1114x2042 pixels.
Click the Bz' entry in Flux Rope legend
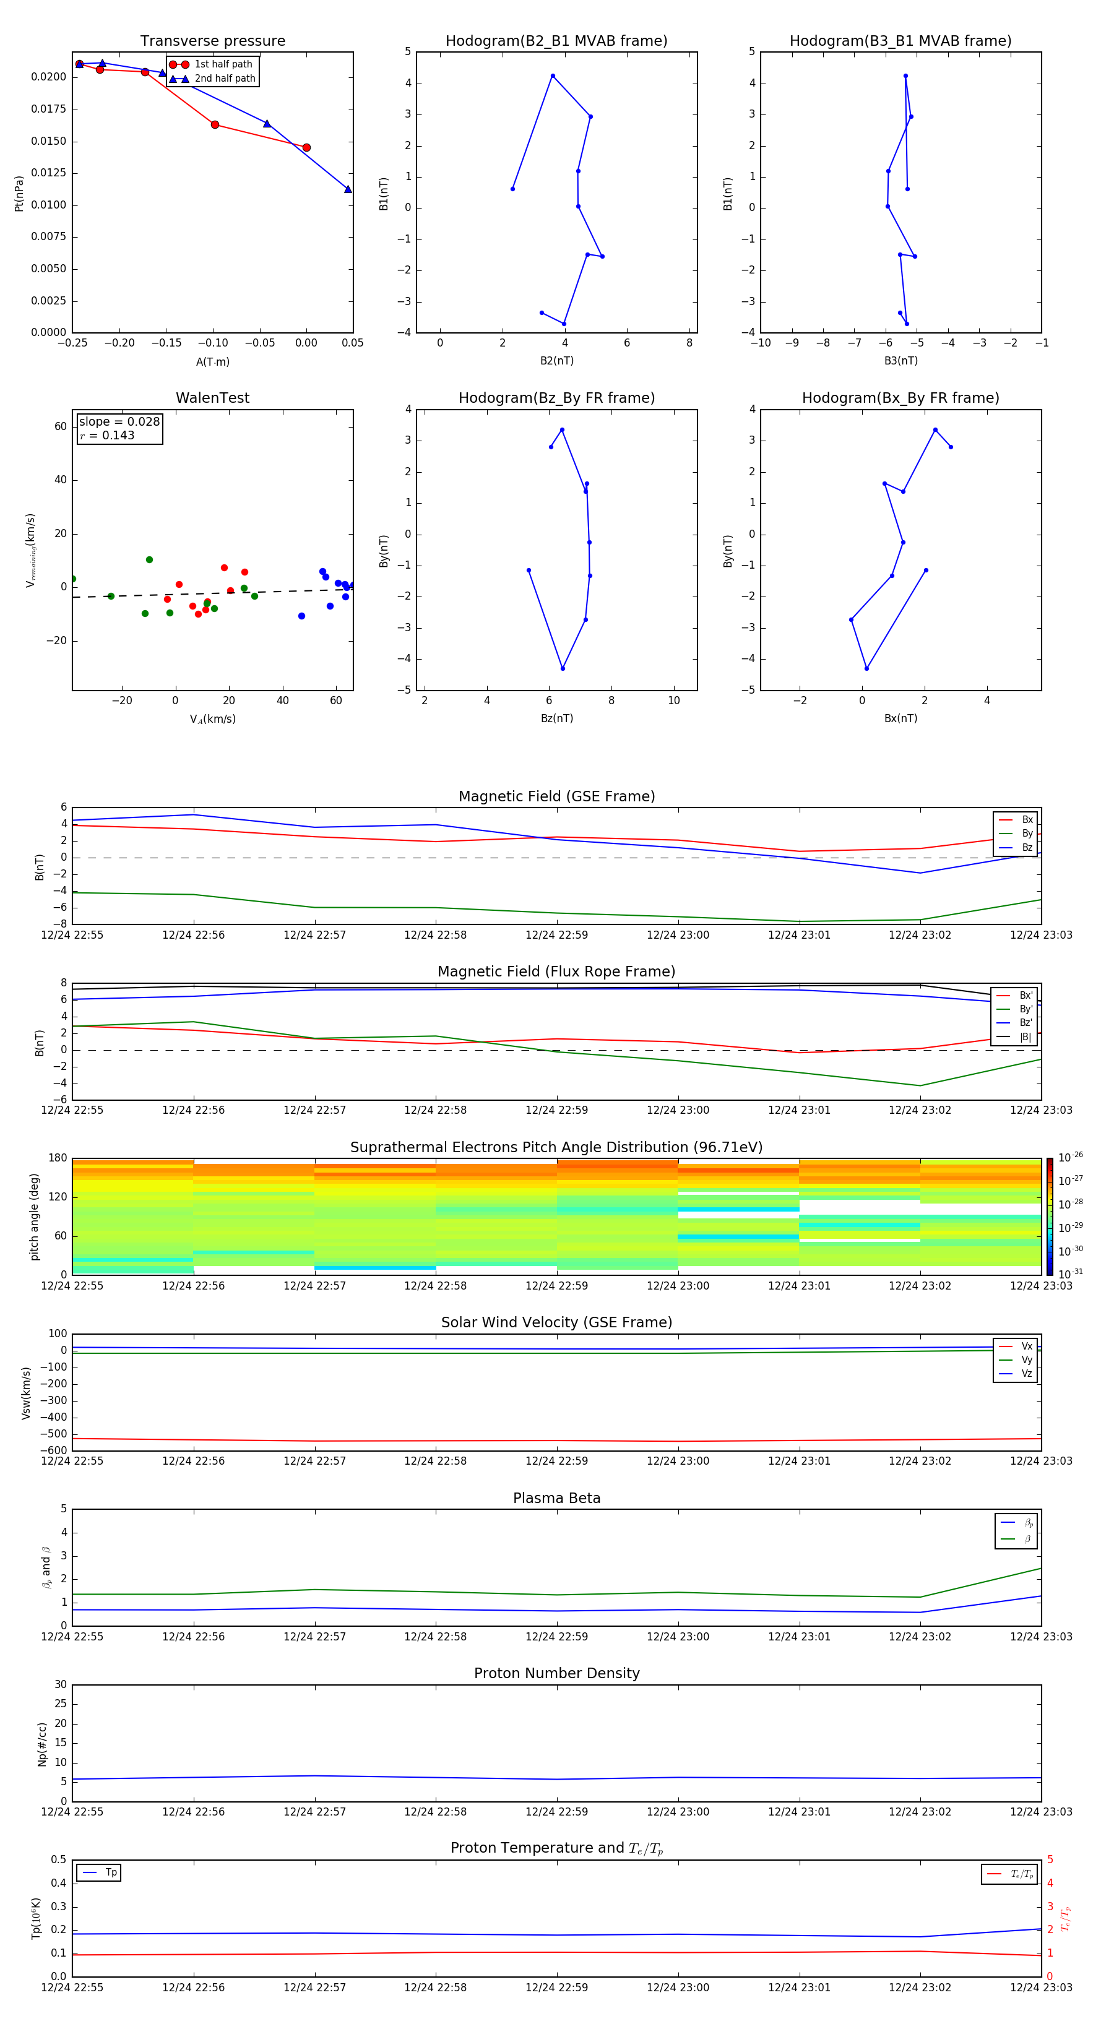(1015, 1023)
